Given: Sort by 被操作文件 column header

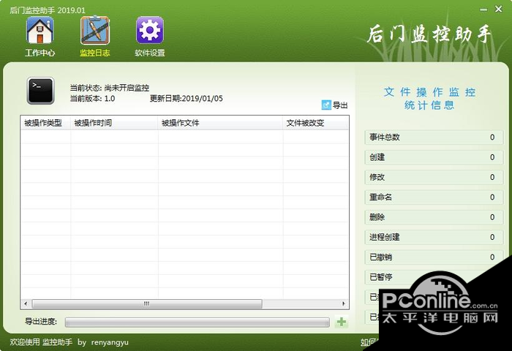Looking at the screenshot, I should pos(220,123).
